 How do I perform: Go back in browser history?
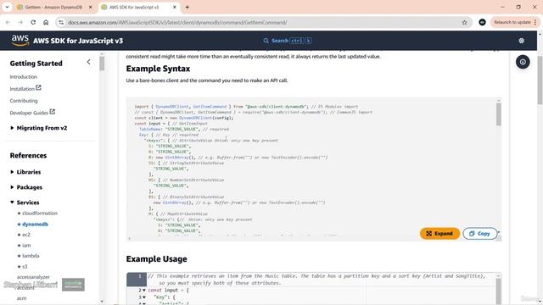[x=8, y=22]
